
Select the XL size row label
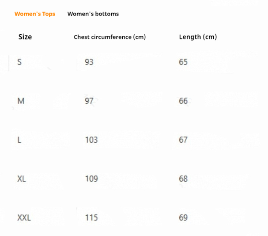click(22, 179)
